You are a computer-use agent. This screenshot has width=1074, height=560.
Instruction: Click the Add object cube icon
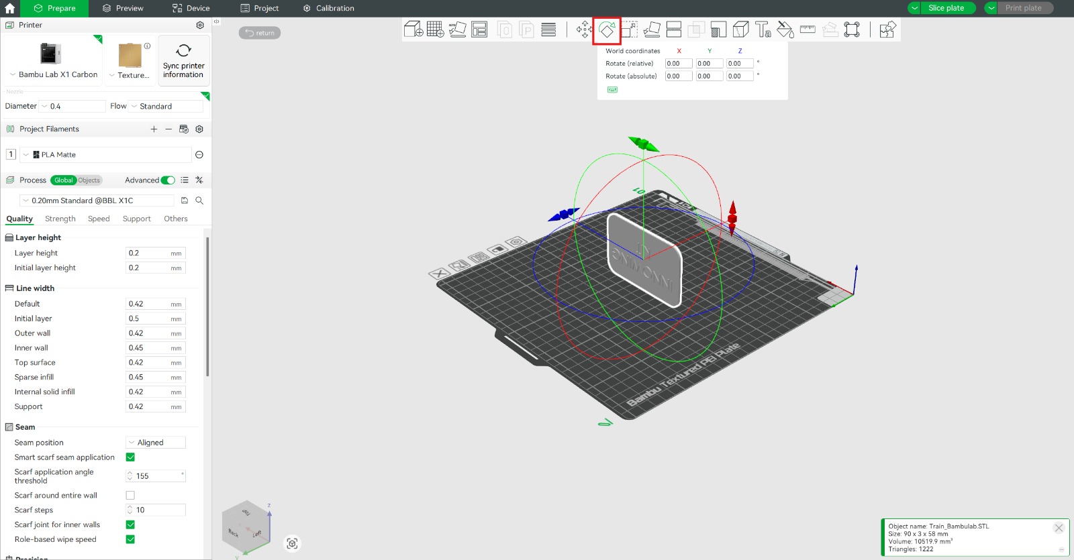pos(413,30)
